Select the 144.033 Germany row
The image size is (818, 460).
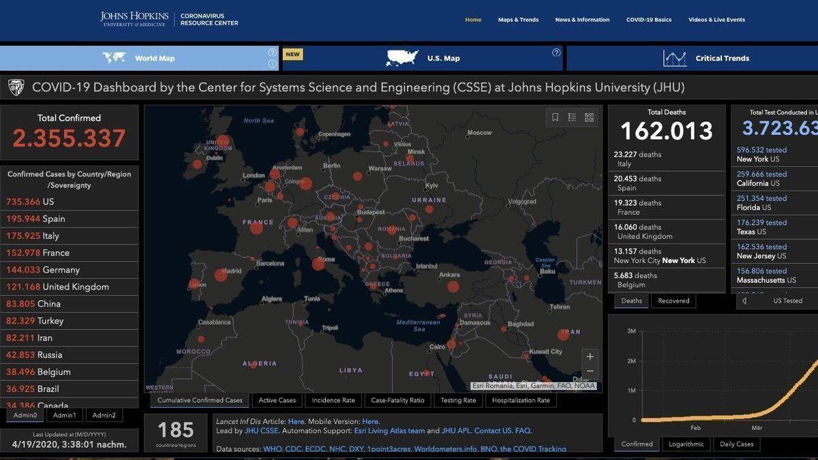[x=69, y=270]
